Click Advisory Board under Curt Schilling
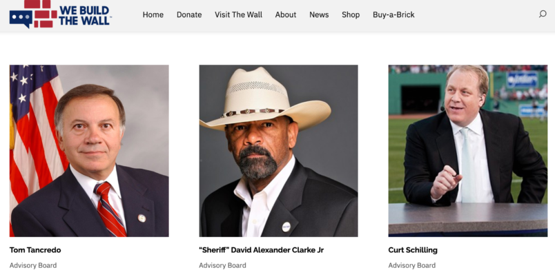 point(411,265)
